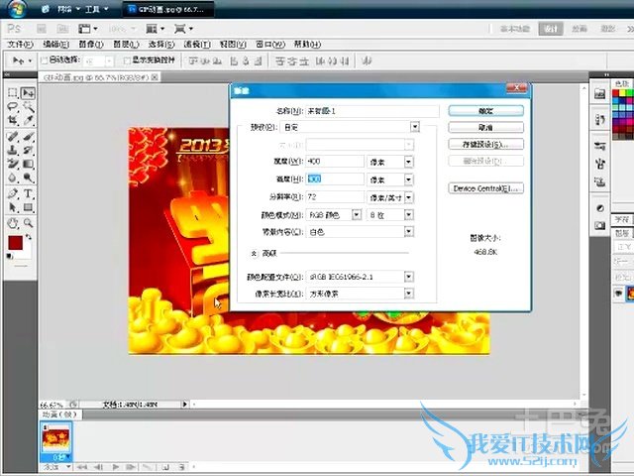This screenshot has width=634, height=476.
Task: Open the Width unit dropdown
Action: pyautogui.click(x=409, y=162)
